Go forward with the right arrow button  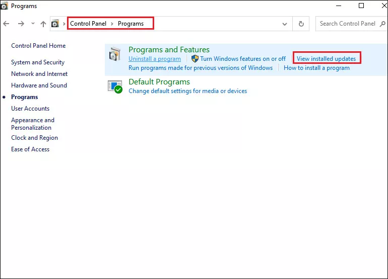(x=21, y=24)
